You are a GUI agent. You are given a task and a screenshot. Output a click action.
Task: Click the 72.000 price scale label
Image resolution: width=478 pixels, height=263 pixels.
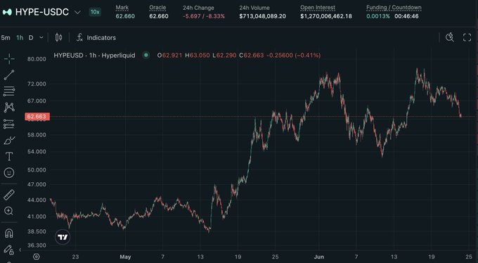click(x=37, y=84)
